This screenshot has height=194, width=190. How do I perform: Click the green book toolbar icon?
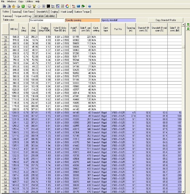pyautogui.click(x=83, y=6)
